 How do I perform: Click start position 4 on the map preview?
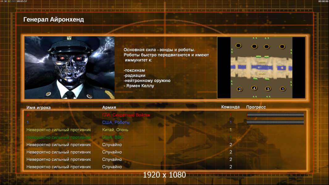254,88
